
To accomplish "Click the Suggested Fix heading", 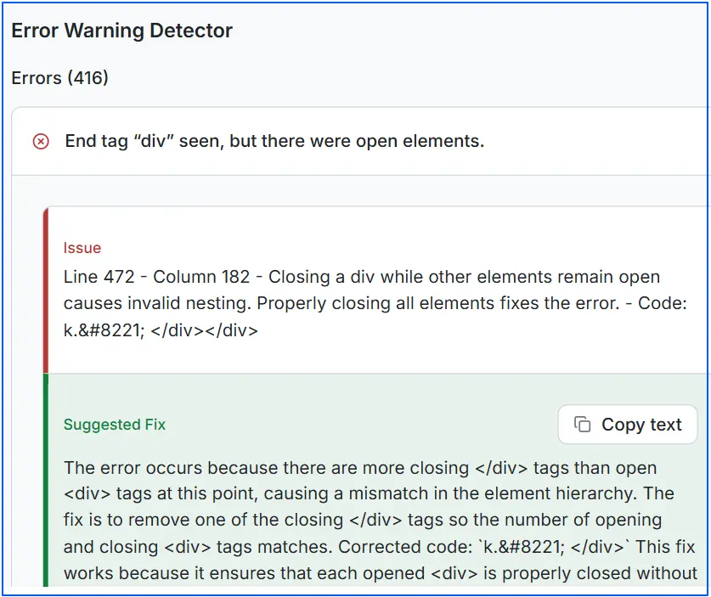I will pos(114,425).
